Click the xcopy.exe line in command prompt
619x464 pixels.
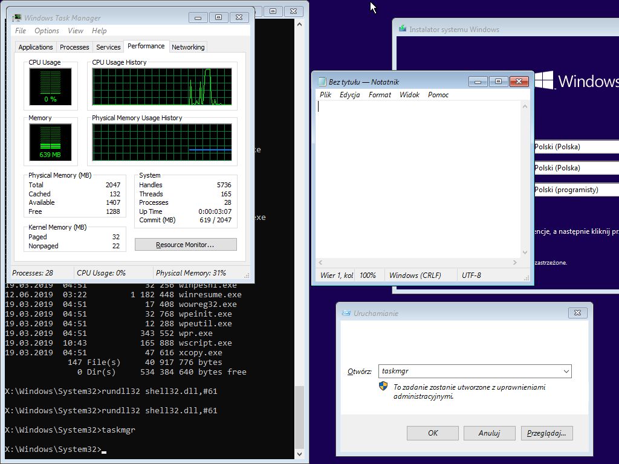[114, 353]
